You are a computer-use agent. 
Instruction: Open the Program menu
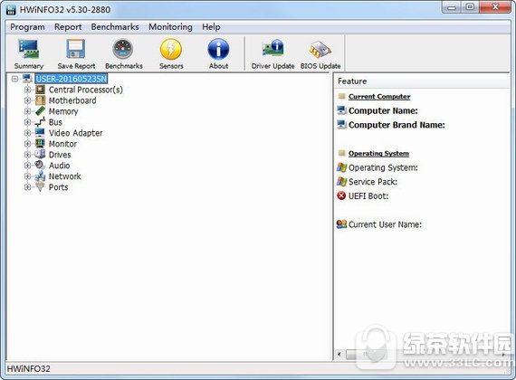[27, 27]
